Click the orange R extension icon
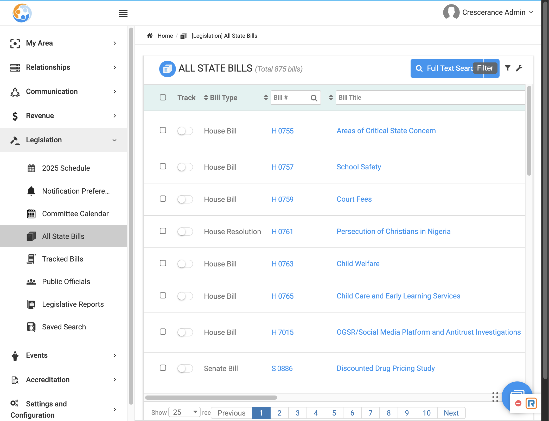 [x=531, y=403]
